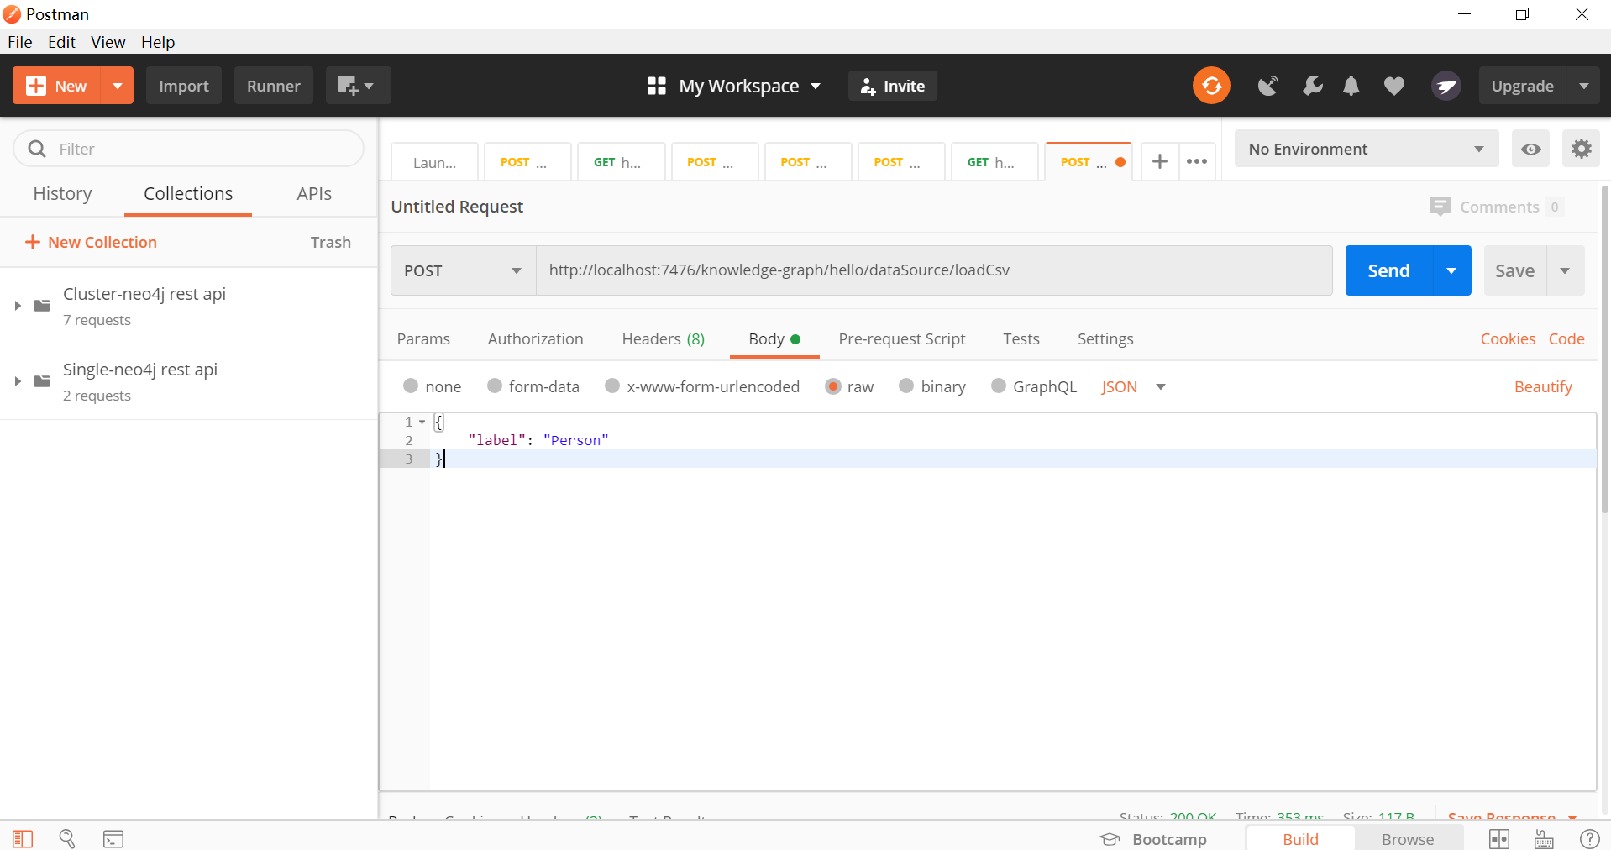This screenshot has width=1611, height=850.
Task: Open the Headers (8) tab
Action: point(664,338)
